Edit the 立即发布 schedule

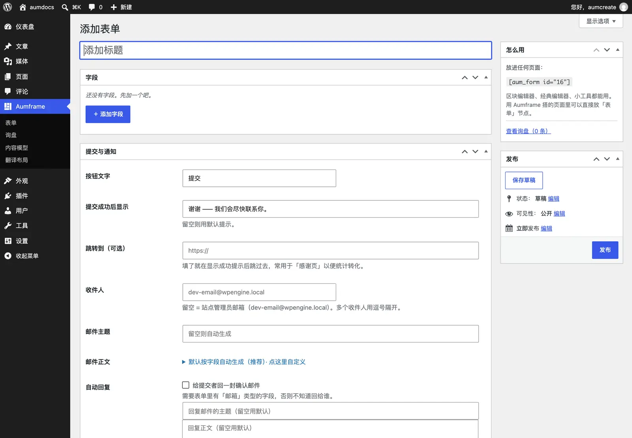pos(546,229)
